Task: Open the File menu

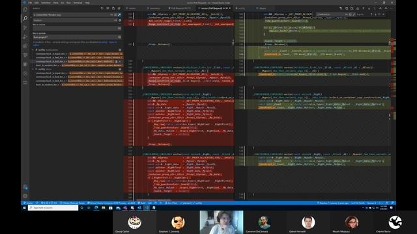Action: (30, 3)
